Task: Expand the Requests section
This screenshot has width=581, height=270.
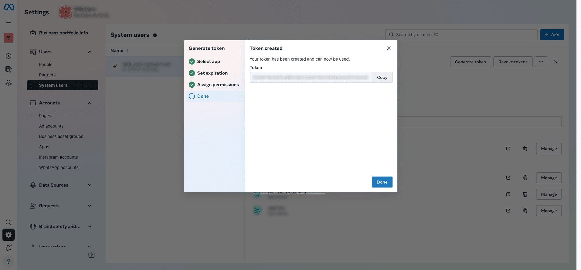Action: (x=90, y=206)
